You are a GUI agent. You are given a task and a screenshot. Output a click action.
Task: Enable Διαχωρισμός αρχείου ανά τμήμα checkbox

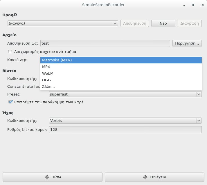click(10, 52)
